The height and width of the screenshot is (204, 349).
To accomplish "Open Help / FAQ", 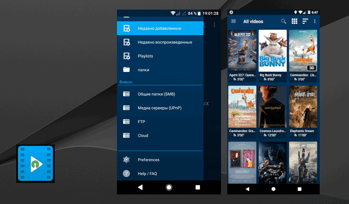I will click(160, 173).
